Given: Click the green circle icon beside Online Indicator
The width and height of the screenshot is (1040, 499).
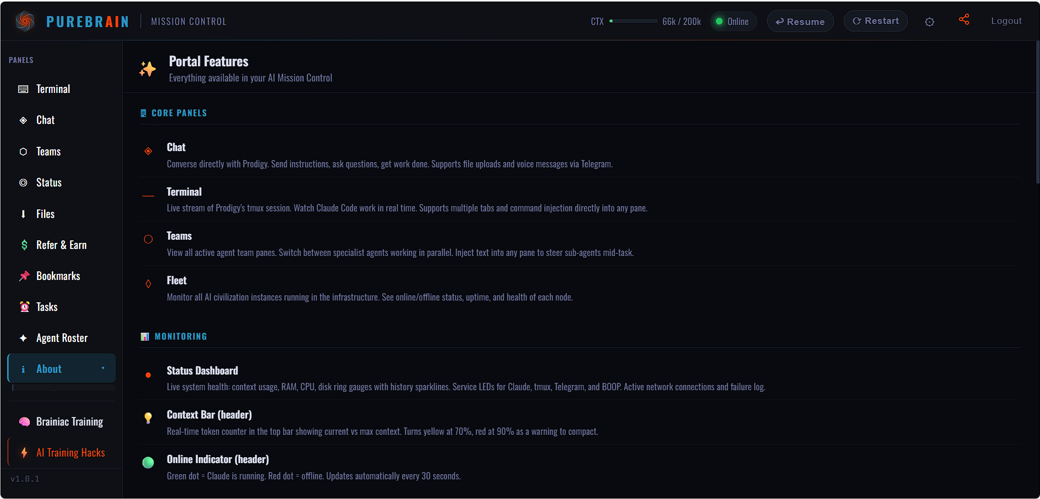Looking at the screenshot, I should tap(148, 463).
